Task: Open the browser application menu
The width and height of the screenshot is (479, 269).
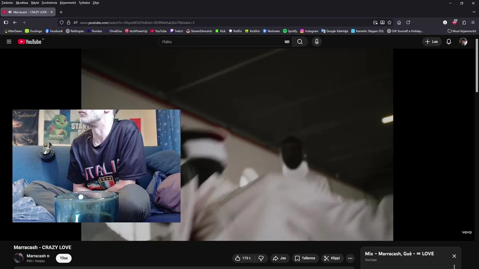Action: click(x=473, y=22)
